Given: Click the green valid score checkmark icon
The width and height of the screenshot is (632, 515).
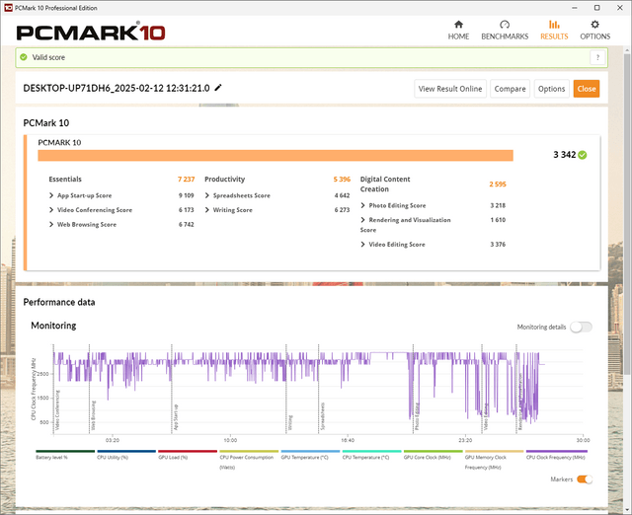Looking at the screenshot, I should point(24,57).
